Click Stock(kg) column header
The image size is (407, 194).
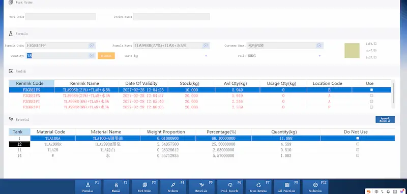191,83
